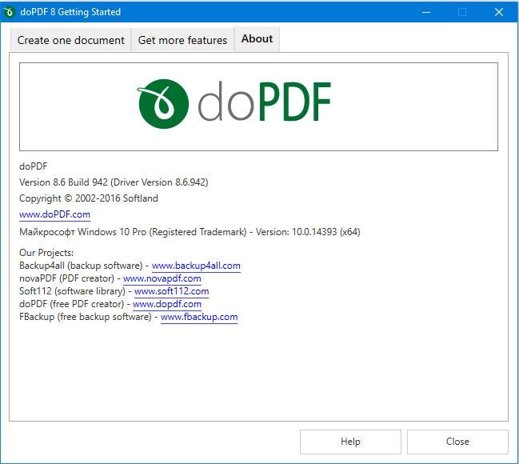Open www.dopdf.com in Our Projects list
The image size is (519, 464).
click(x=167, y=304)
